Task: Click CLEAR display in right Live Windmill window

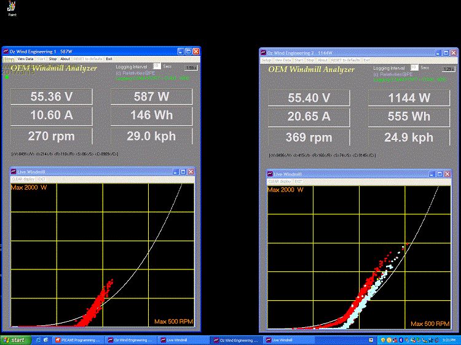Action: 280,182
